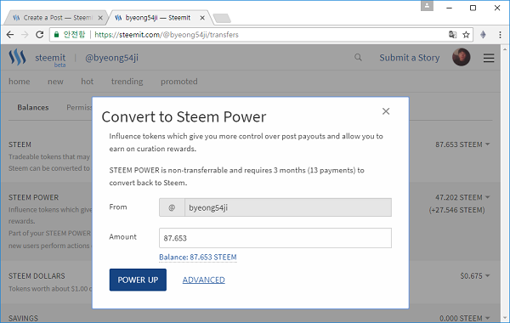Expand the $0.675 Steem Dollars dropdown
This screenshot has width=510, height=323.
[475, 276]
